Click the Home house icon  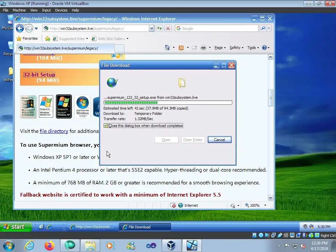167,48
